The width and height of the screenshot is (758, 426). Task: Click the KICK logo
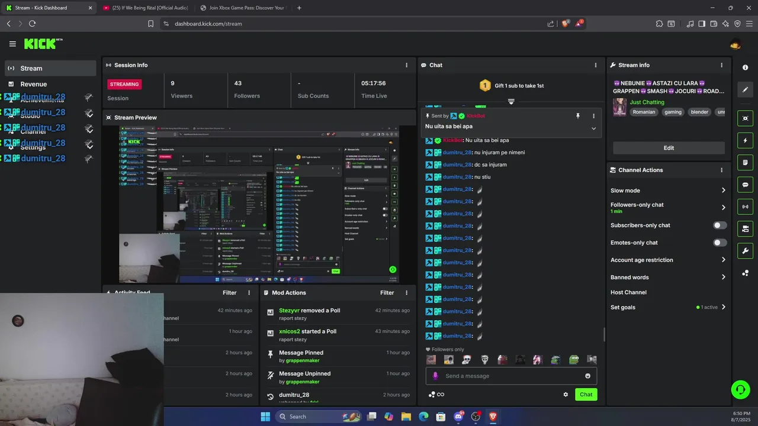click(x=43, y=44)
